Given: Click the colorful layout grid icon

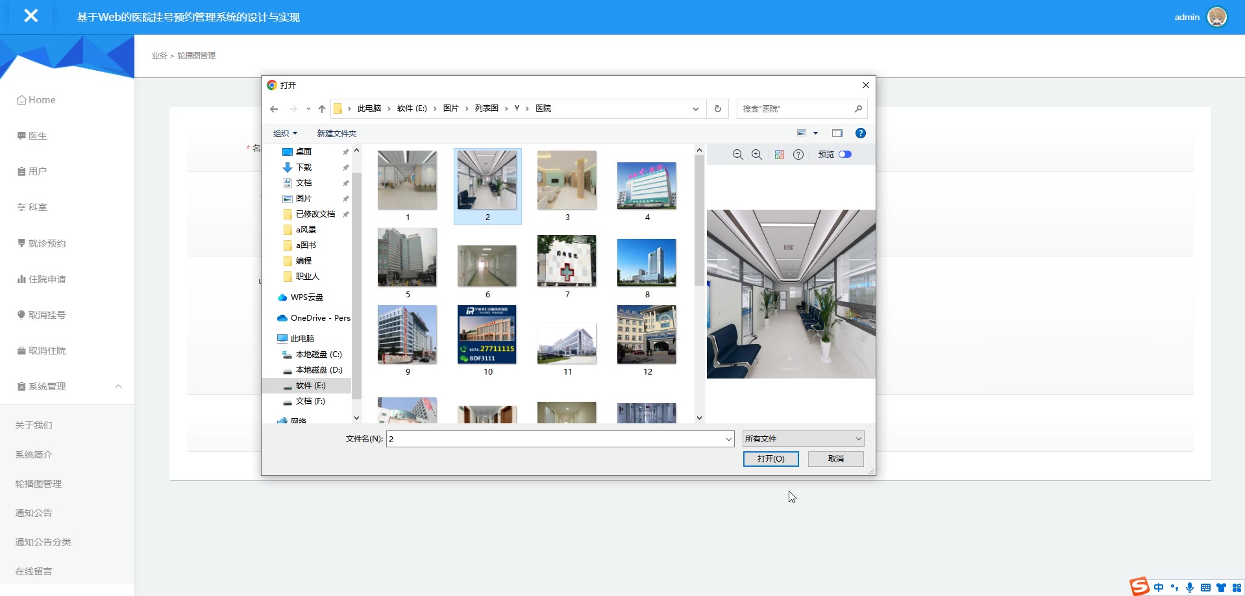Looking at the screenshot, I should [x=779, y=155].
